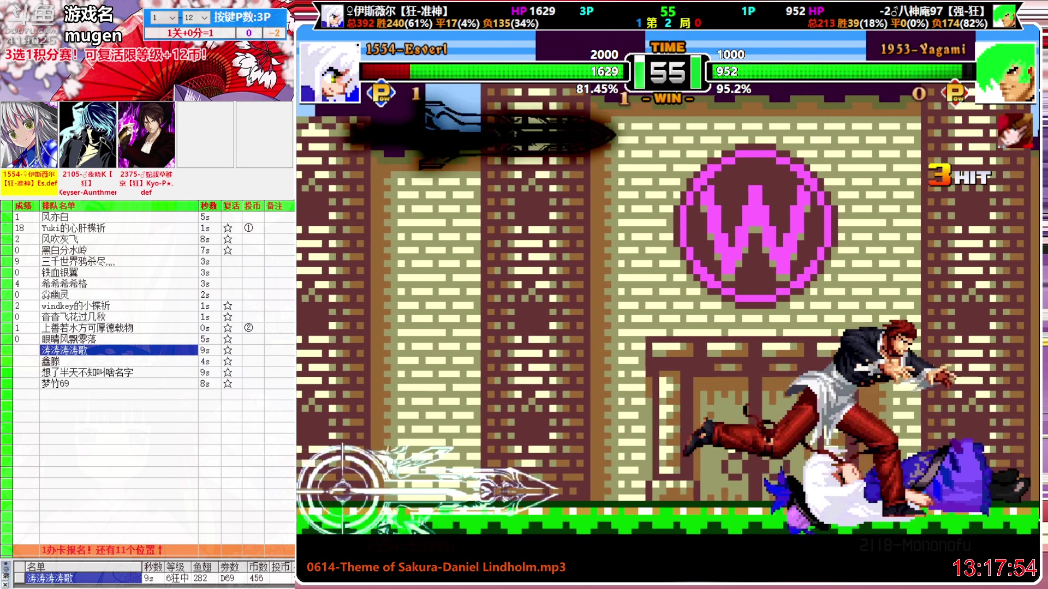Click the 1关+0分=1 score cell
Image resolution: width=1048 pixels, height=589 pixels.
pos(190,33)
